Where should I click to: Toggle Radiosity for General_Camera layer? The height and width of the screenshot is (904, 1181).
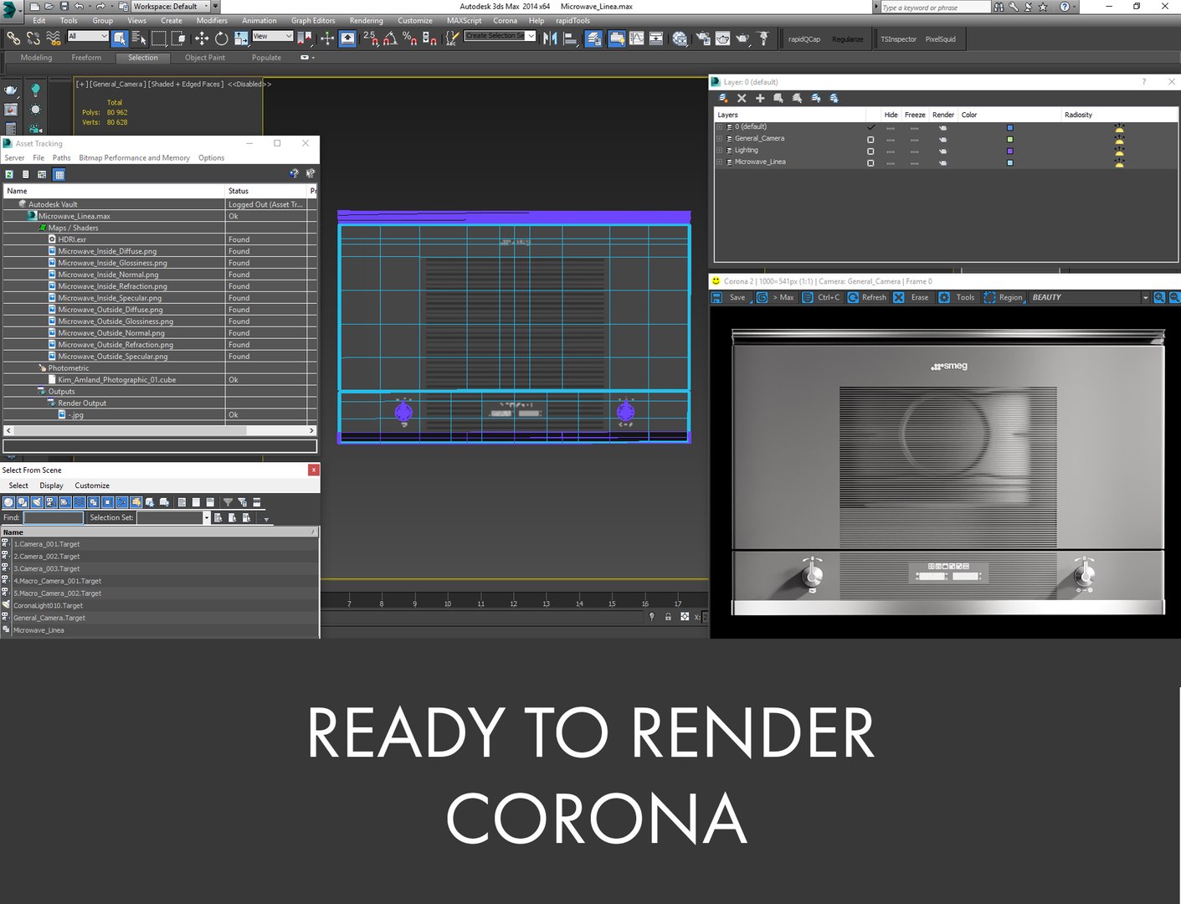[1119, 139]
